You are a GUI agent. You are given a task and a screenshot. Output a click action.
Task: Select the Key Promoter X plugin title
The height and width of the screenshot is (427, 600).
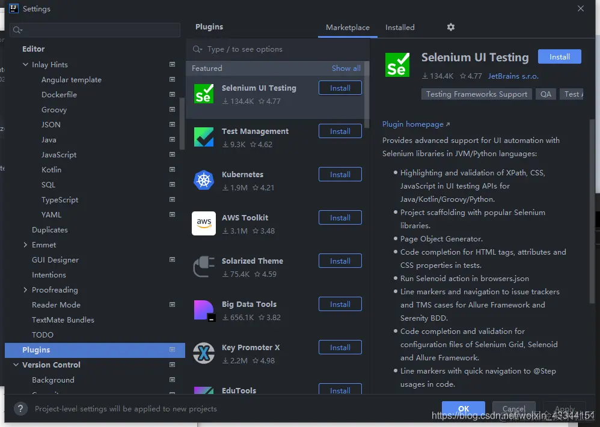(251, 348)
